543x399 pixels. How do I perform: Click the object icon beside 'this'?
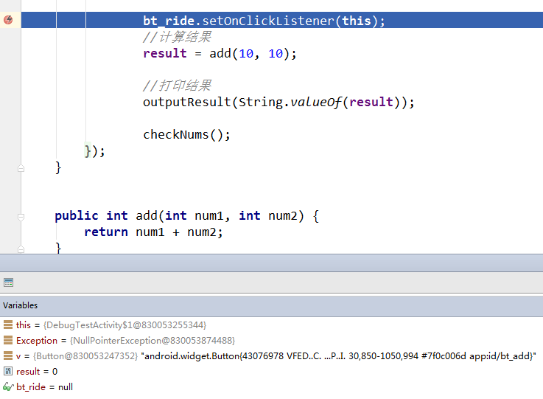pyautogui.click(x=8, y=325)
